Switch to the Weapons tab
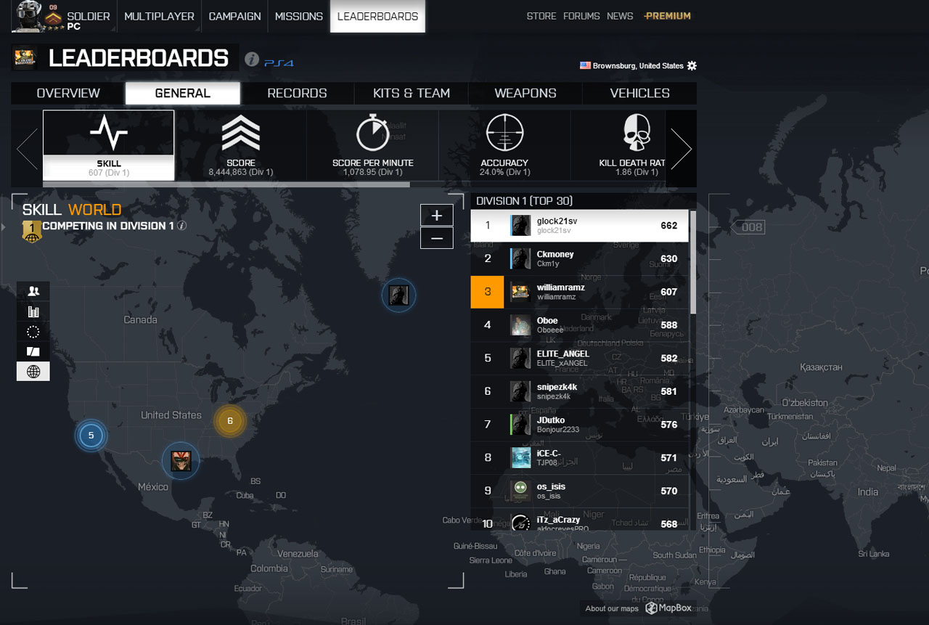 point(525,93)
